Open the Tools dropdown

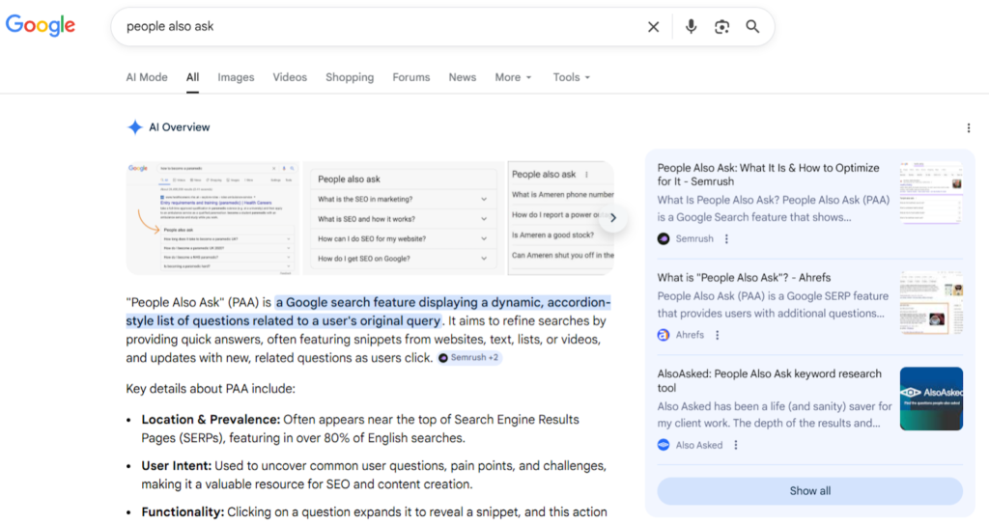click(571, 77)
